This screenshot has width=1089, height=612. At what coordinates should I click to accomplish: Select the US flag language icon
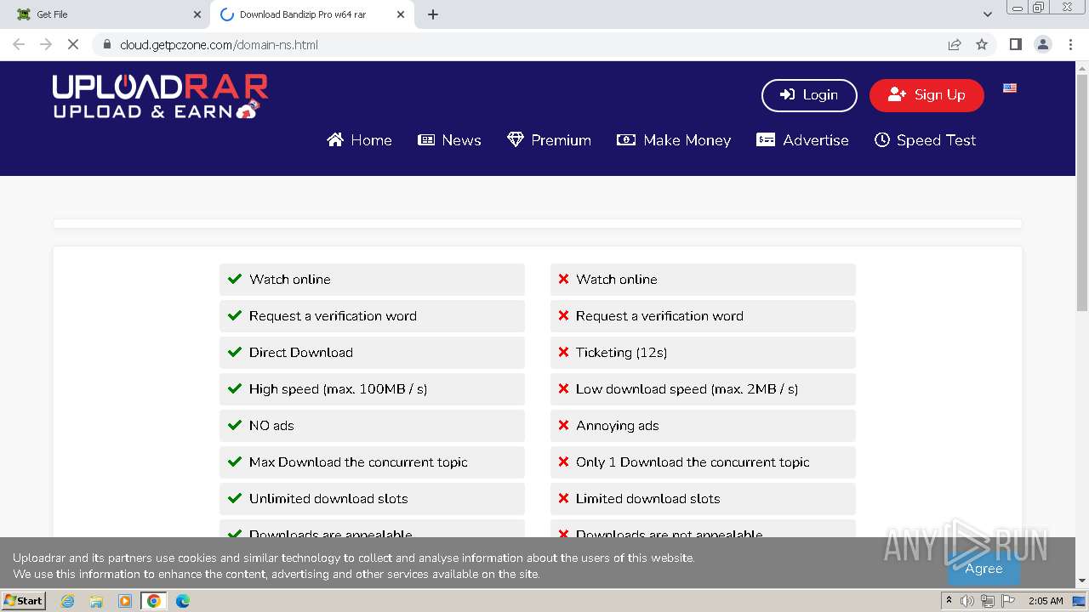pos(1010,88)
